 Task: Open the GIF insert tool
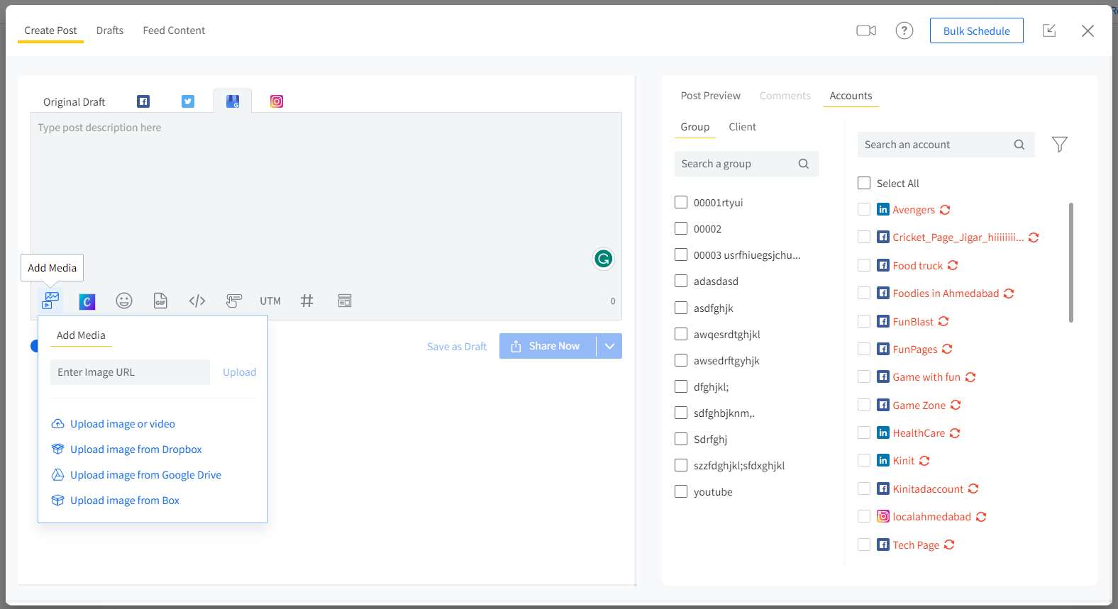click(161, 301)
